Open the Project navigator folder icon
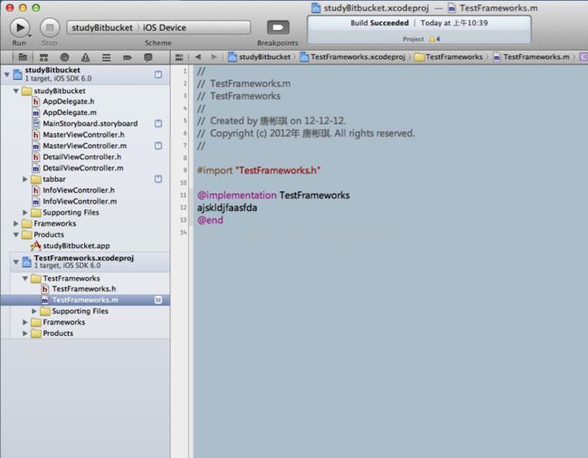 coord(23,57)
